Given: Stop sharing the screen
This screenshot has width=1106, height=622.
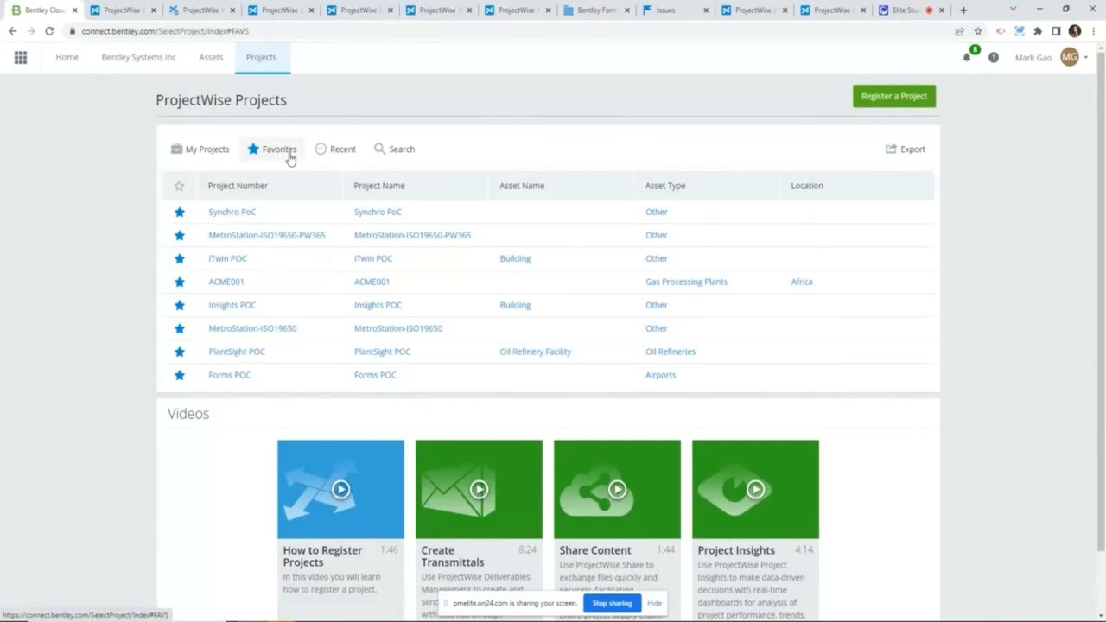Looking at the screenshot, I should click(612, 603).
